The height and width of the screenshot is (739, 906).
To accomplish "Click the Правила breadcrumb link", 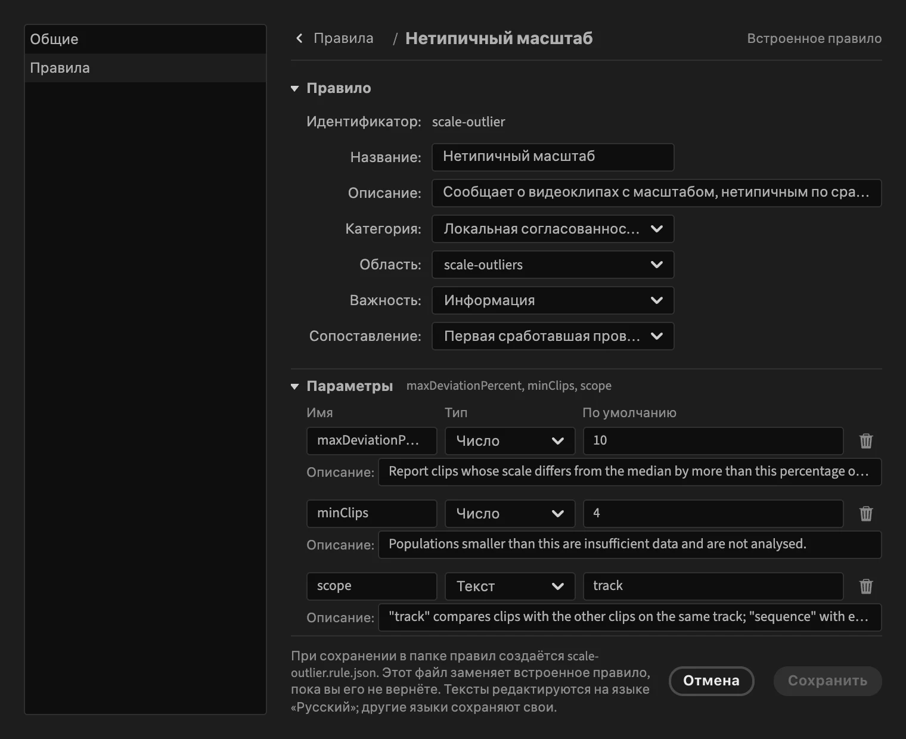I will tap(343, 38).
